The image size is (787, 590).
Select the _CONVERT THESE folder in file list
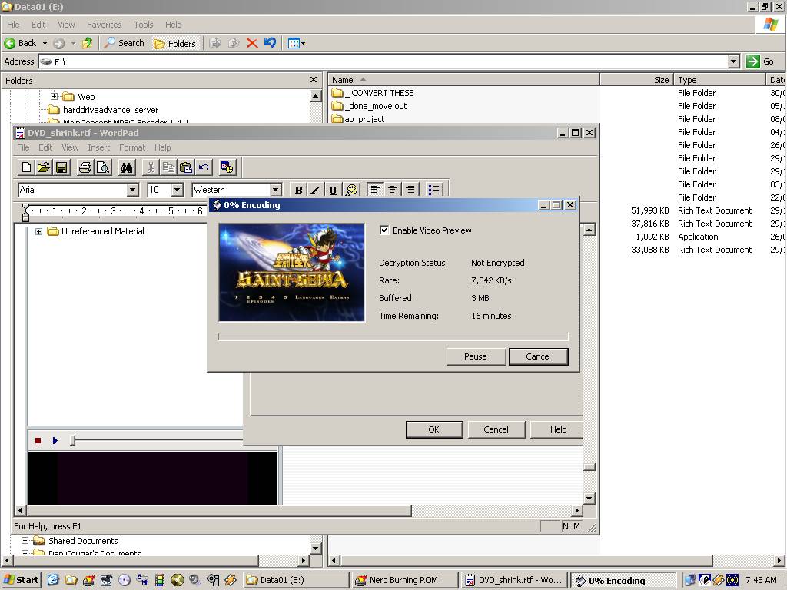[373, 93]
